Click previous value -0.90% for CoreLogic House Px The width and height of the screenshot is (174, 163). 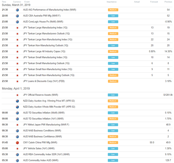tap(168, 22)
